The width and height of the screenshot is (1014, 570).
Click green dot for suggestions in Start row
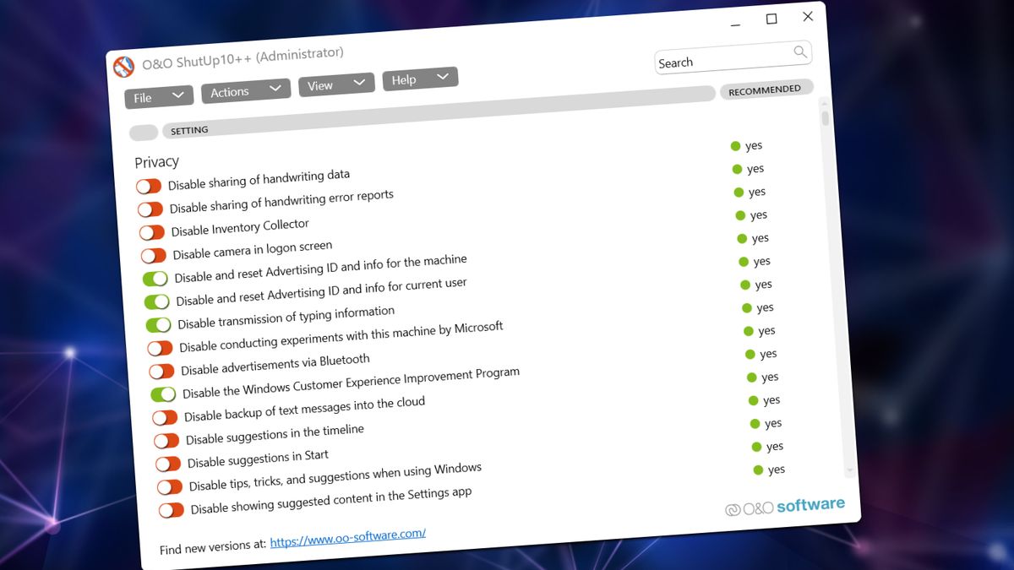pyautogui.click(x=755, y=423)
